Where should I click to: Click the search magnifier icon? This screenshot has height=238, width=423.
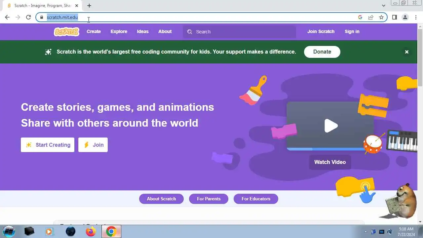[190, 32]
